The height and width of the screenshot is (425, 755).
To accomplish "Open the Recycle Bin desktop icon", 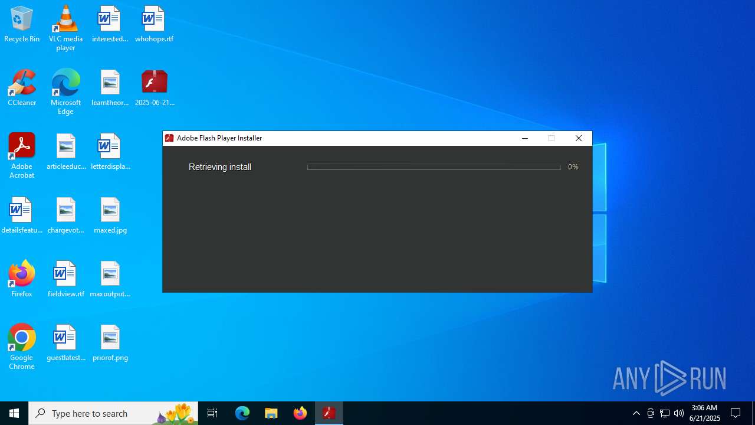I will (22, 25).
